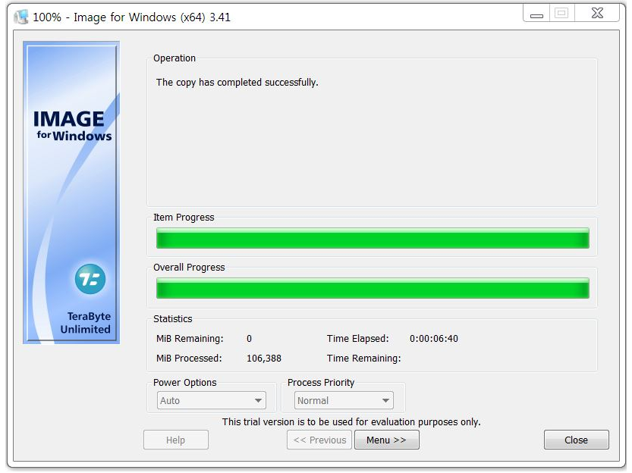Open the Process Priority dropdown
632x473 pixels.
[344, 400]
